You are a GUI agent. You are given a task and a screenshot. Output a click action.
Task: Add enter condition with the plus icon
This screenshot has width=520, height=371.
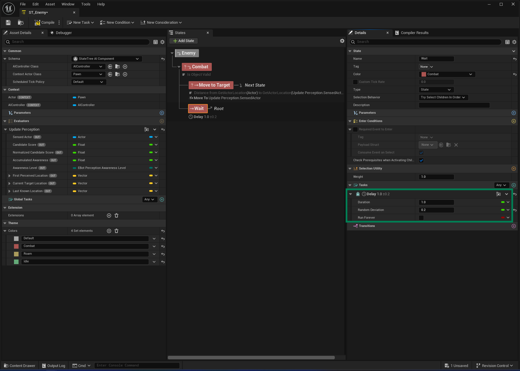(513, 121)
